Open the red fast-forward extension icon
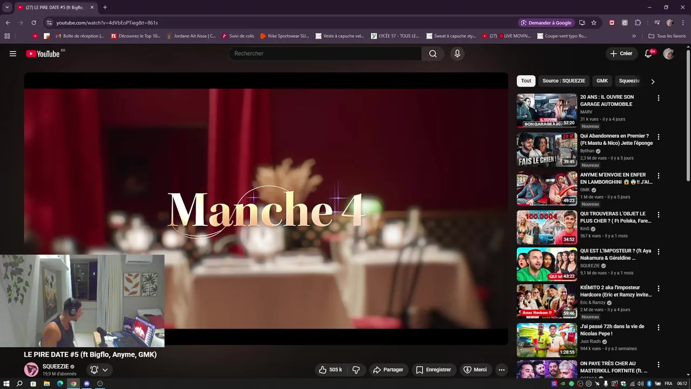The width and height of the screenshot is (691, 389). (x=612, y=23)
